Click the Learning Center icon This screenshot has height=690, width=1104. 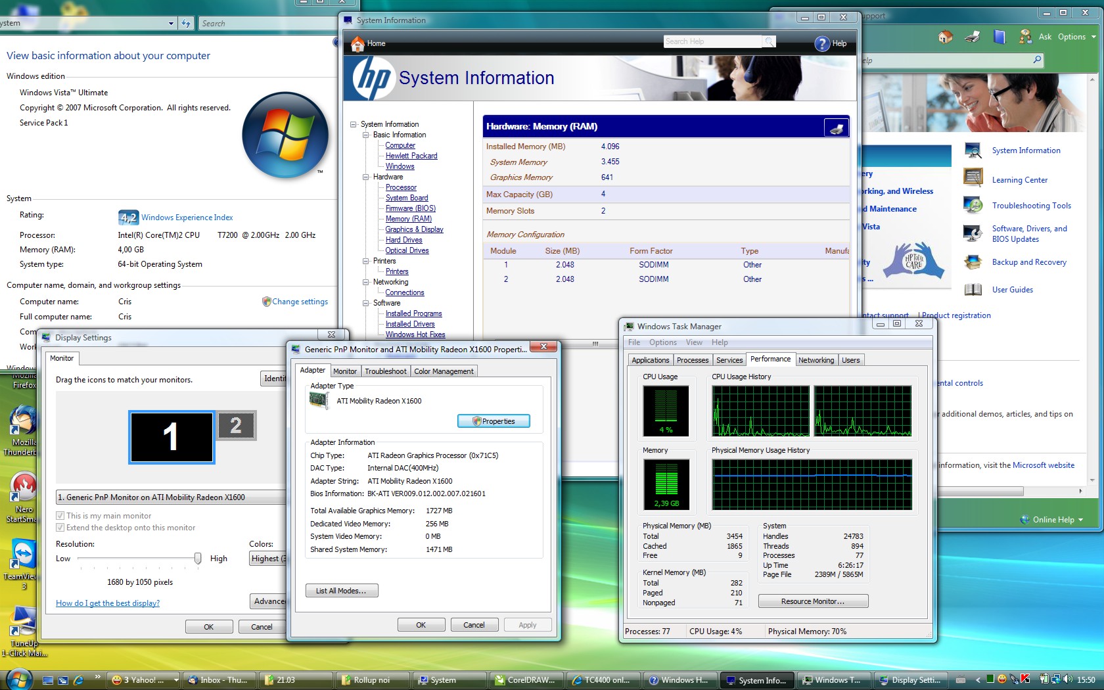tap(973, 177)
